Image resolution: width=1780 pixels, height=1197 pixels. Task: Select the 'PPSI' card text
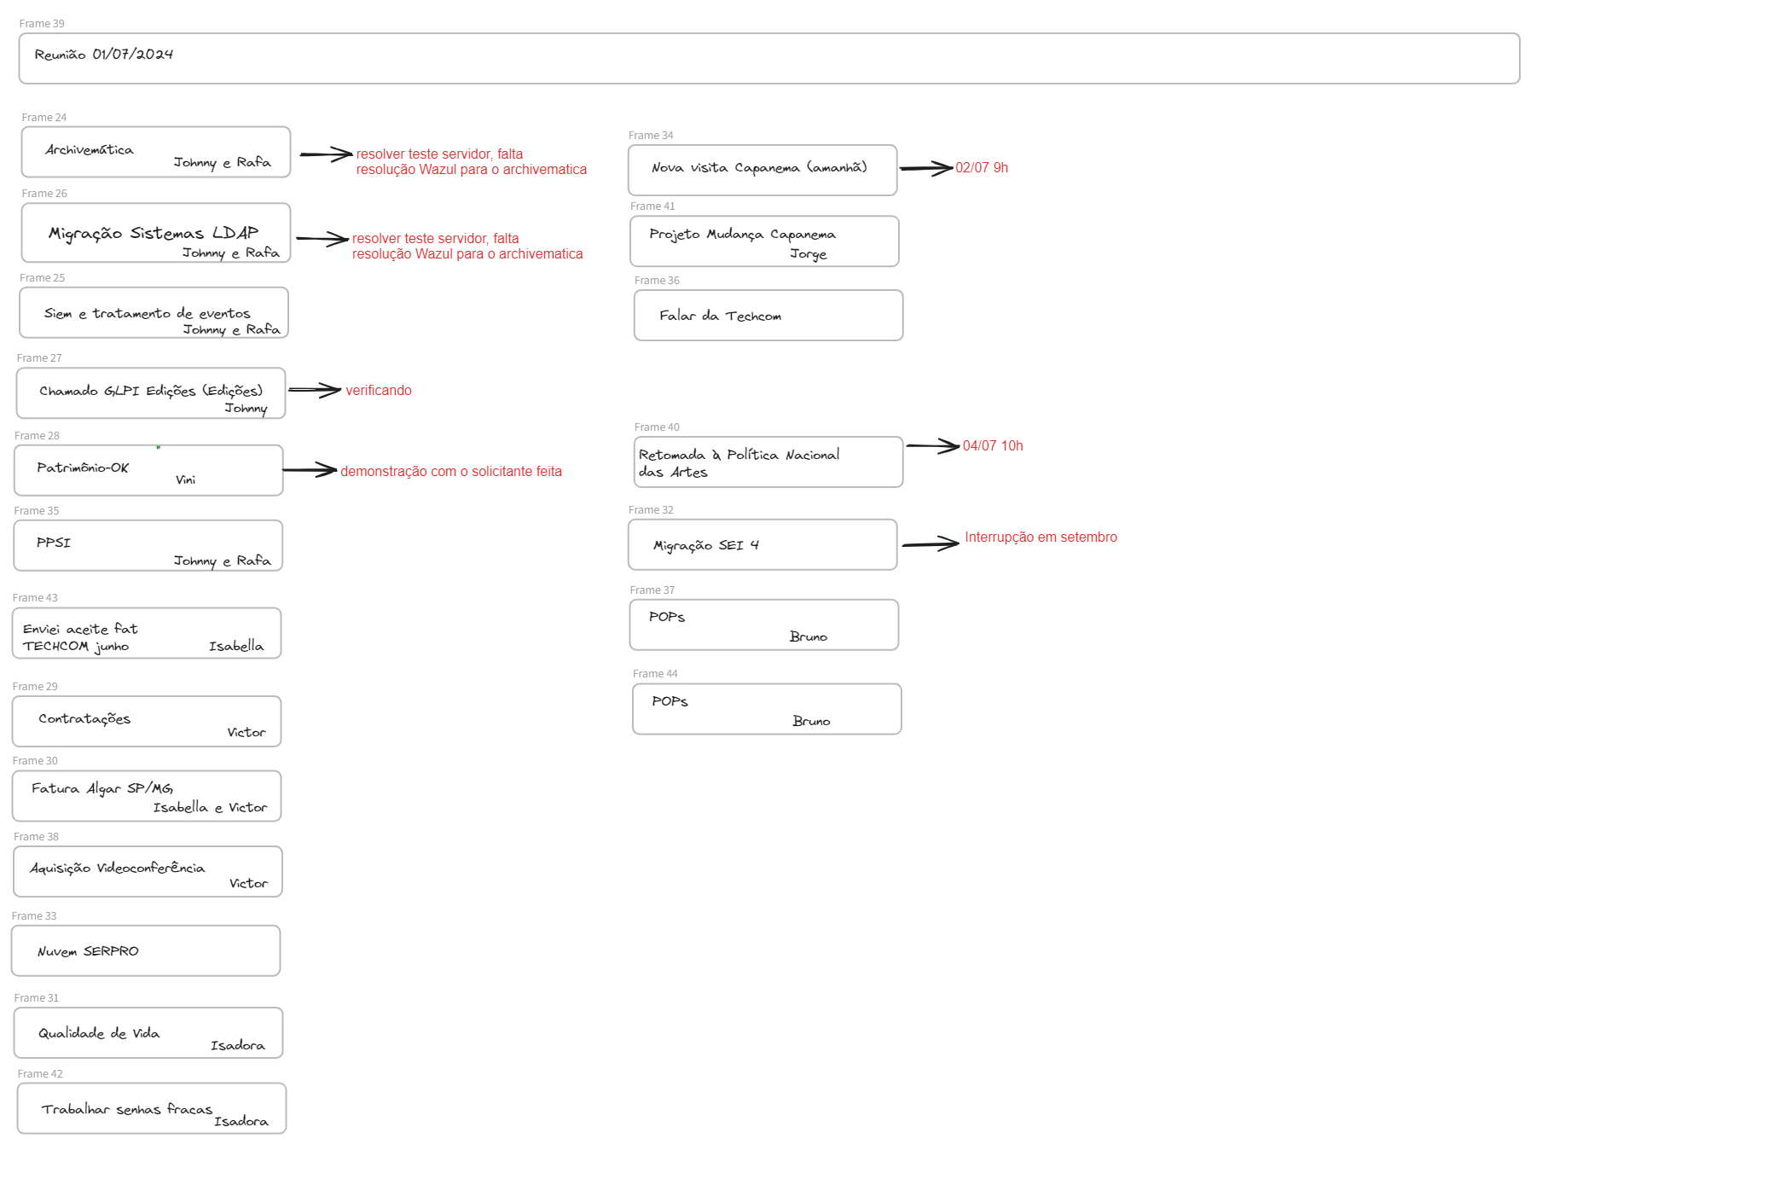(x=54, y=543)
